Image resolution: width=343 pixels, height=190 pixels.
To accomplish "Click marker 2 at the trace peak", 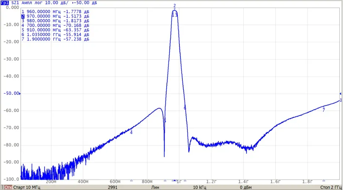I will [x=175, y=6].
